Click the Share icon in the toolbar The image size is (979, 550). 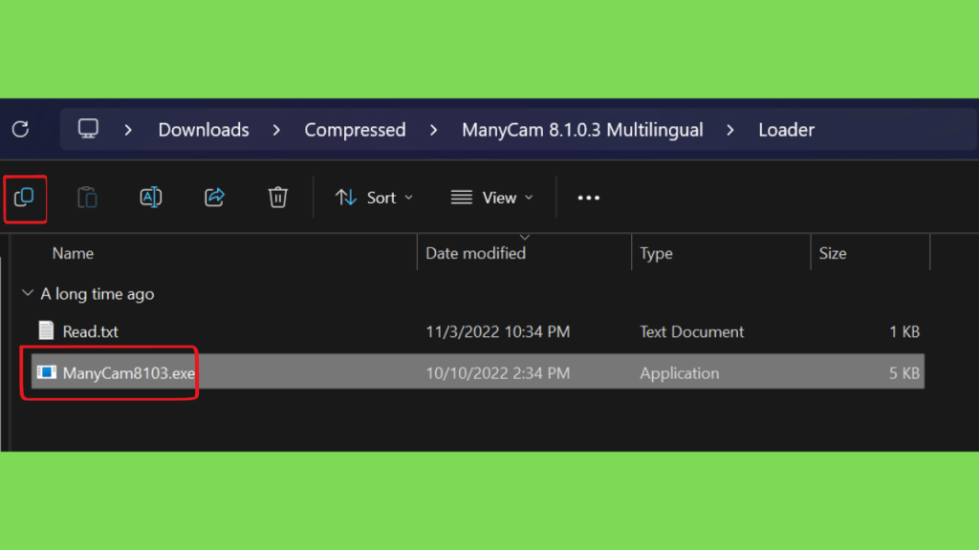tap(214, 198)
